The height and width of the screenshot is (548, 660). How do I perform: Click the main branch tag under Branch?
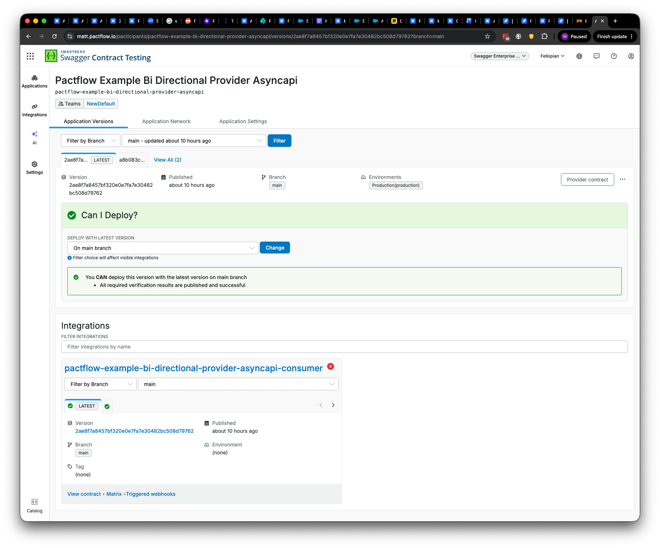click(x=277, y=185)
